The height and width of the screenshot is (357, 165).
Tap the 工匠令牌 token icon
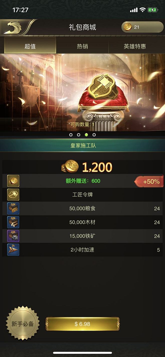[x=13, y=195]
